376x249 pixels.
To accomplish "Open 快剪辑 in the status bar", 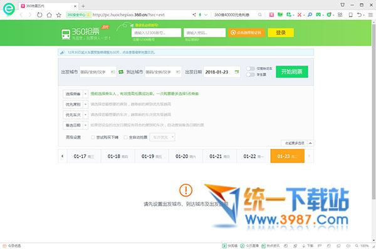I will pos(230,246).
